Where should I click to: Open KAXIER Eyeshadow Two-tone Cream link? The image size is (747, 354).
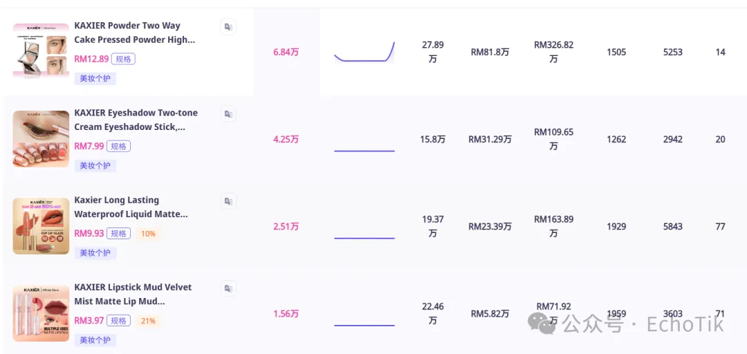(x=136, y=120)
